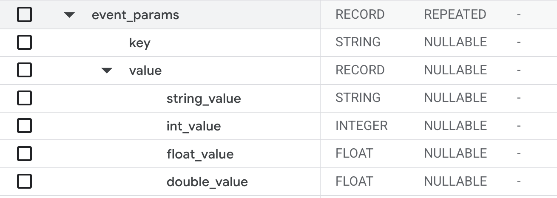
Task: Select the double_value checkbox
Action: 24,182
